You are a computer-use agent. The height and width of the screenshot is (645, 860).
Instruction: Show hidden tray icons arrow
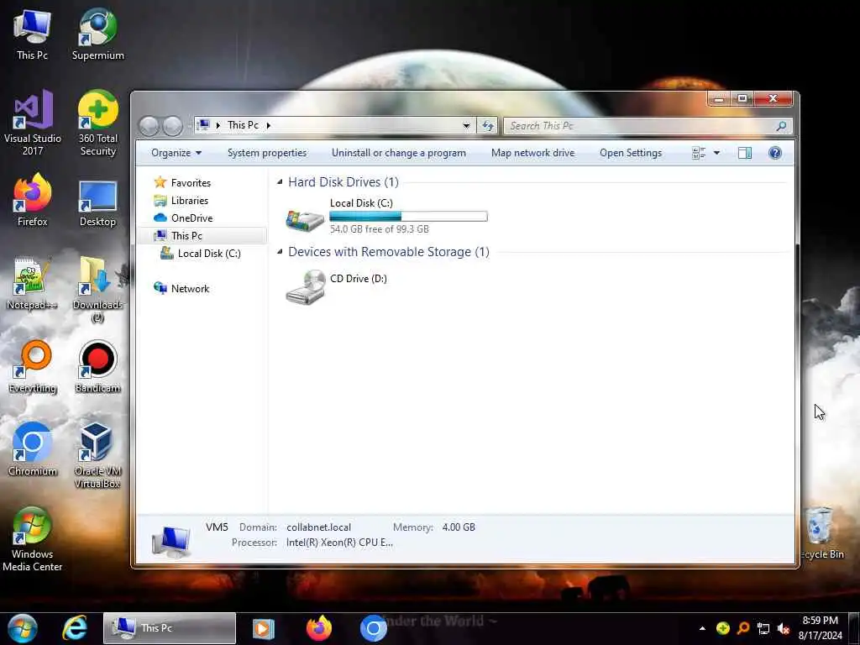(702, 628)
